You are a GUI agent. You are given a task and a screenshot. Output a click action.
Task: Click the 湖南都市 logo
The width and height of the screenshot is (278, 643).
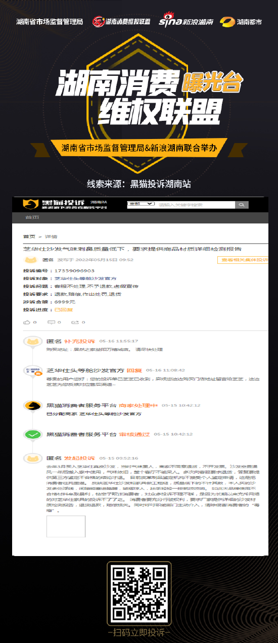242,22
